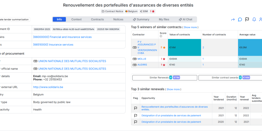Open the Contracts tab
Image resolution: width=262 pixels, height=131 pixels.
click(x=97, y=19)
